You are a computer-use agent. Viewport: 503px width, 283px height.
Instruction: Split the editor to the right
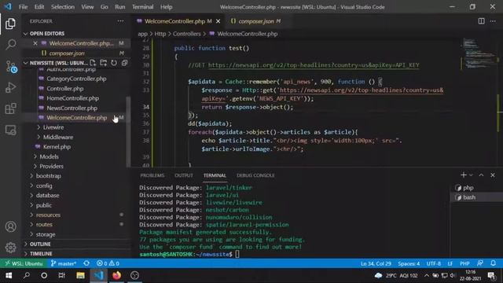(x=481, y=21)
